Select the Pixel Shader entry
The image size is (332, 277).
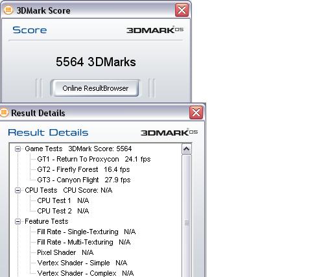point(65,252)
